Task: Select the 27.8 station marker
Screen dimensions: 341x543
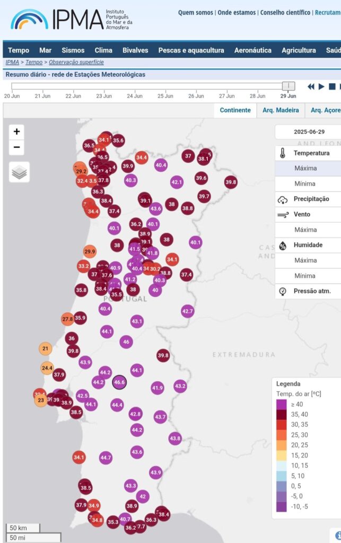Action: click(67, 319)
